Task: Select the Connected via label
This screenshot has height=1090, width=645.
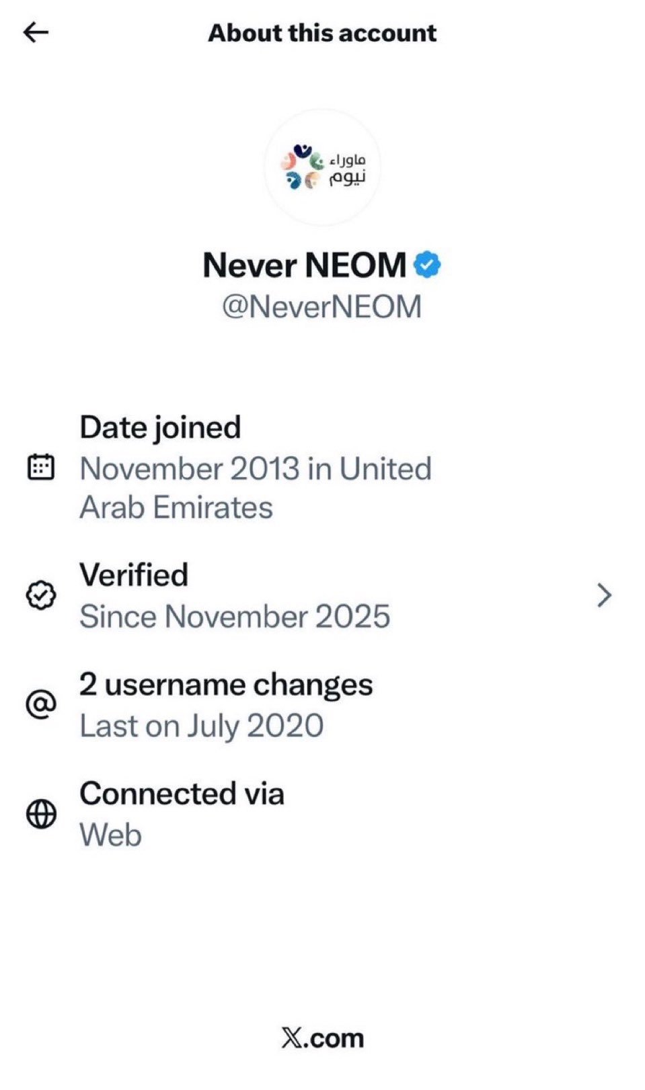Action: point(182,794)
